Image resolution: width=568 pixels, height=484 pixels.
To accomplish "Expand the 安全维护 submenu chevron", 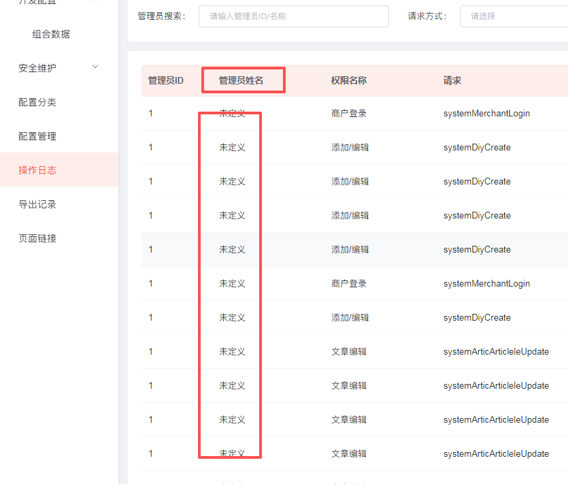I will point(95,67).
